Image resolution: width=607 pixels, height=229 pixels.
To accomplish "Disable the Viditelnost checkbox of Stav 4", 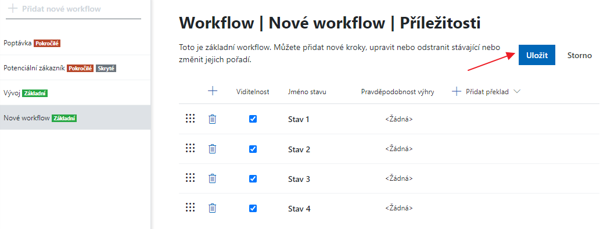I will [x=253, y=209].
